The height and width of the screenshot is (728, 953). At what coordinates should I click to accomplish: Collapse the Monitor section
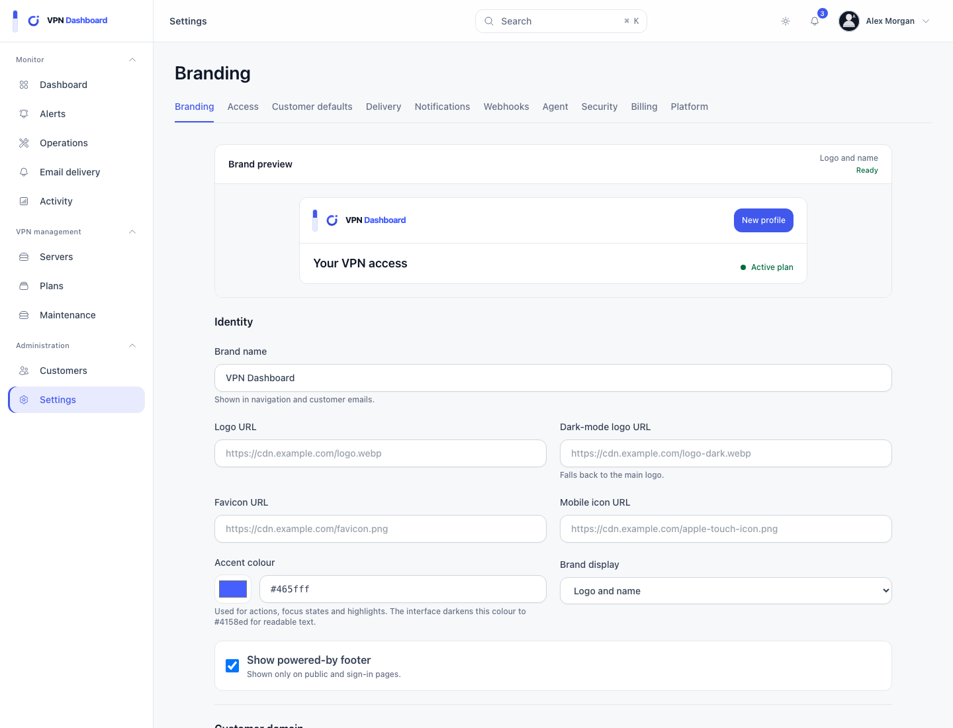[x=132, y=60]
